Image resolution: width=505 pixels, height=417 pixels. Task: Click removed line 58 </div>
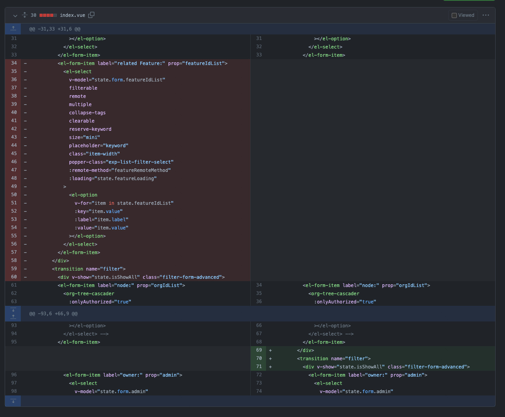pos(60,261)
